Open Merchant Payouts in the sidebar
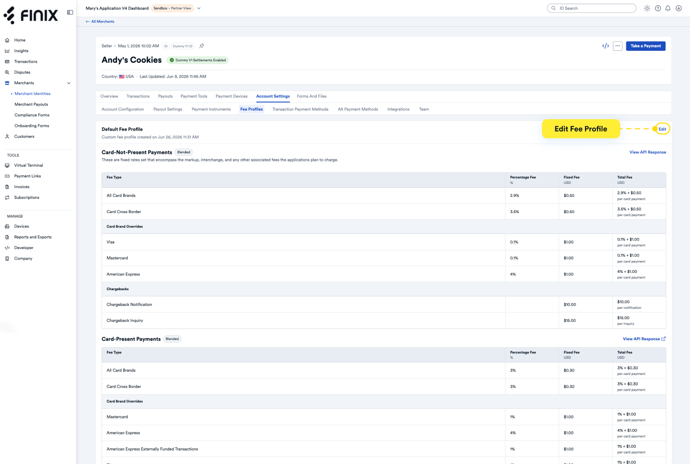 [x=32, y=104]
